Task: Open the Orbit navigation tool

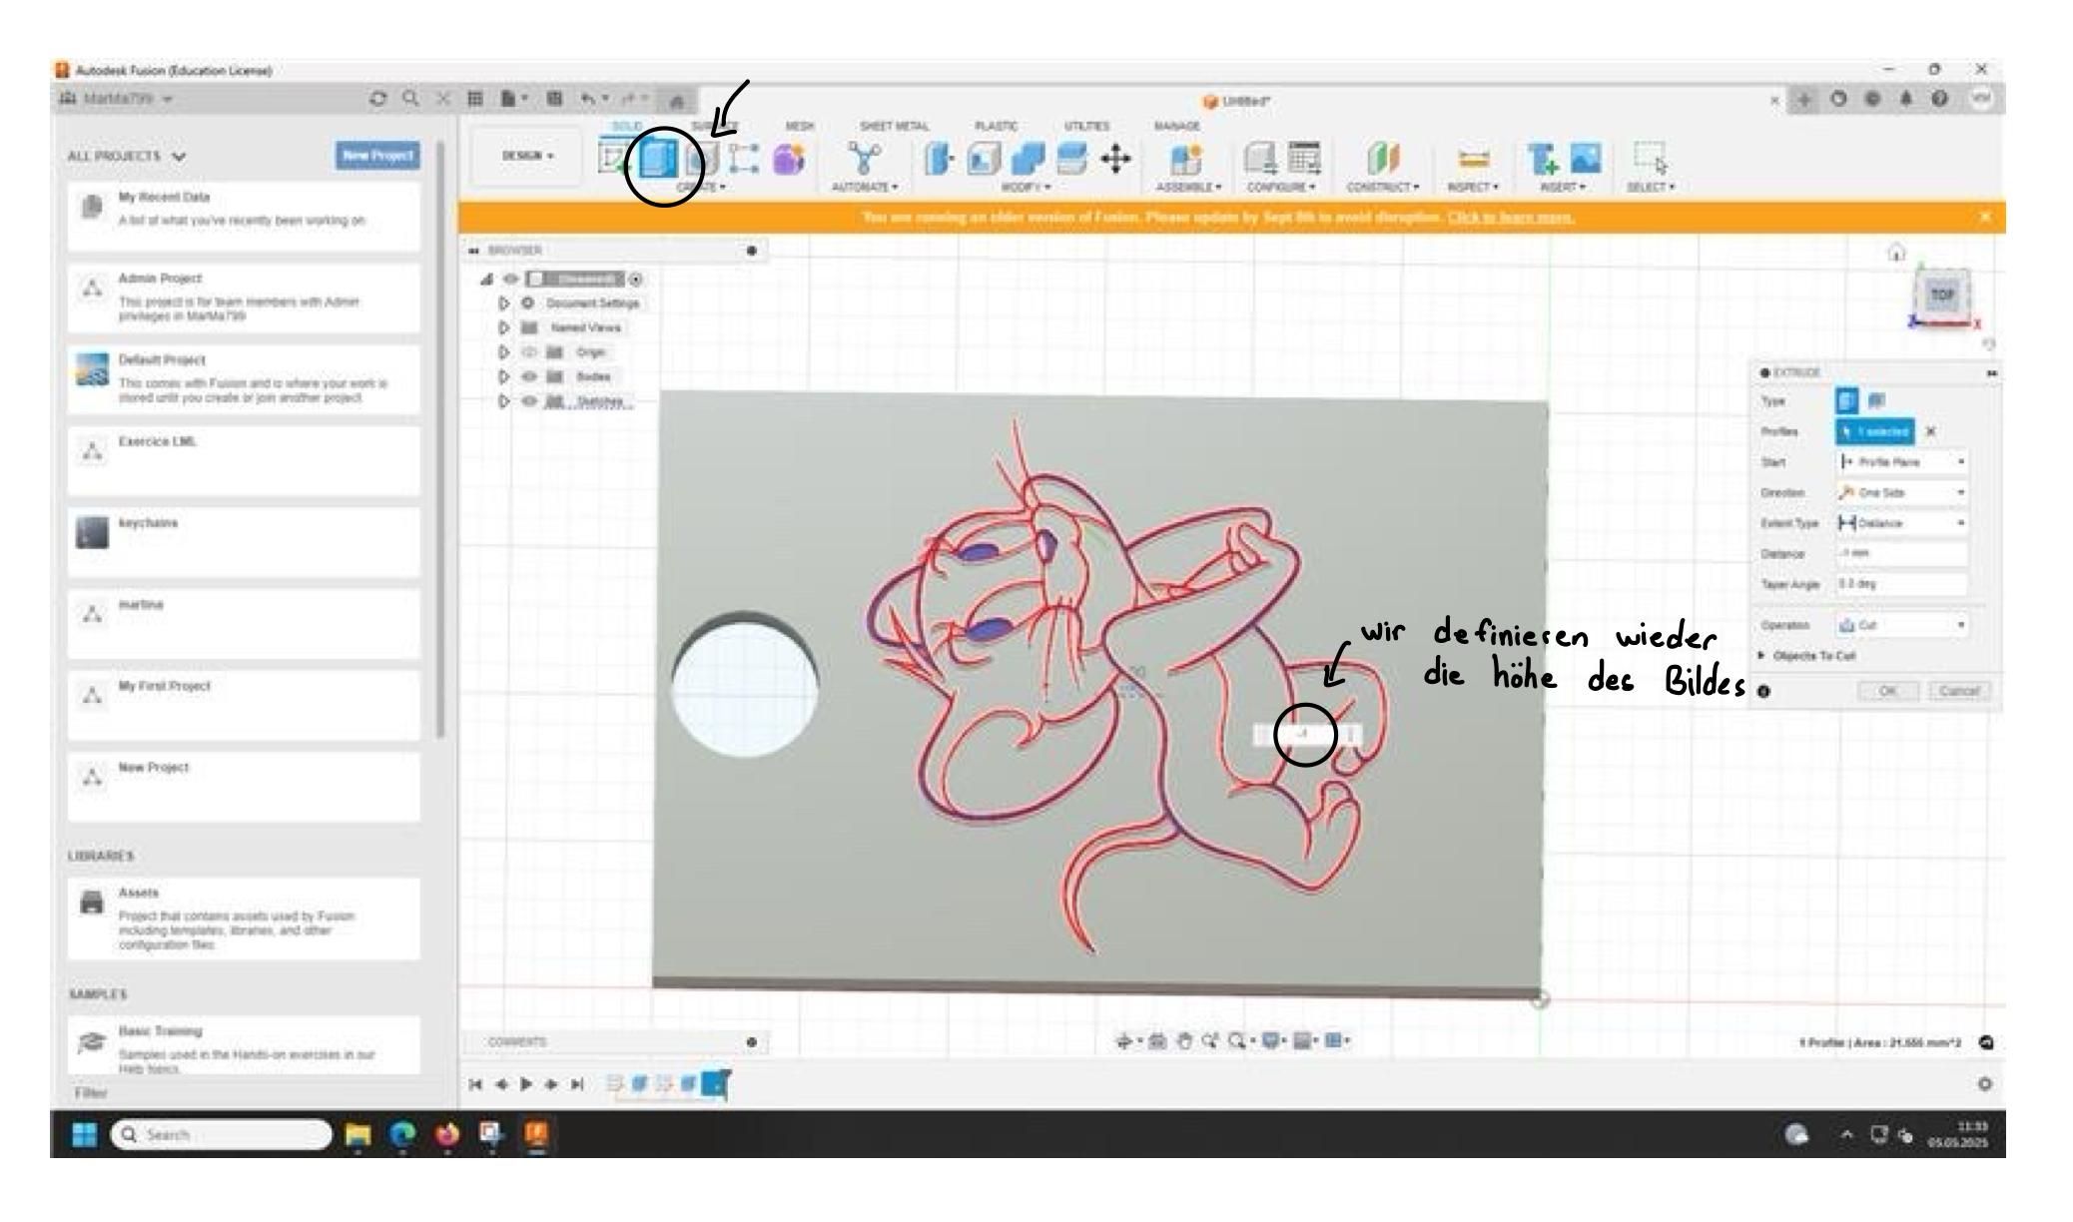Action: [1125, 1041]
